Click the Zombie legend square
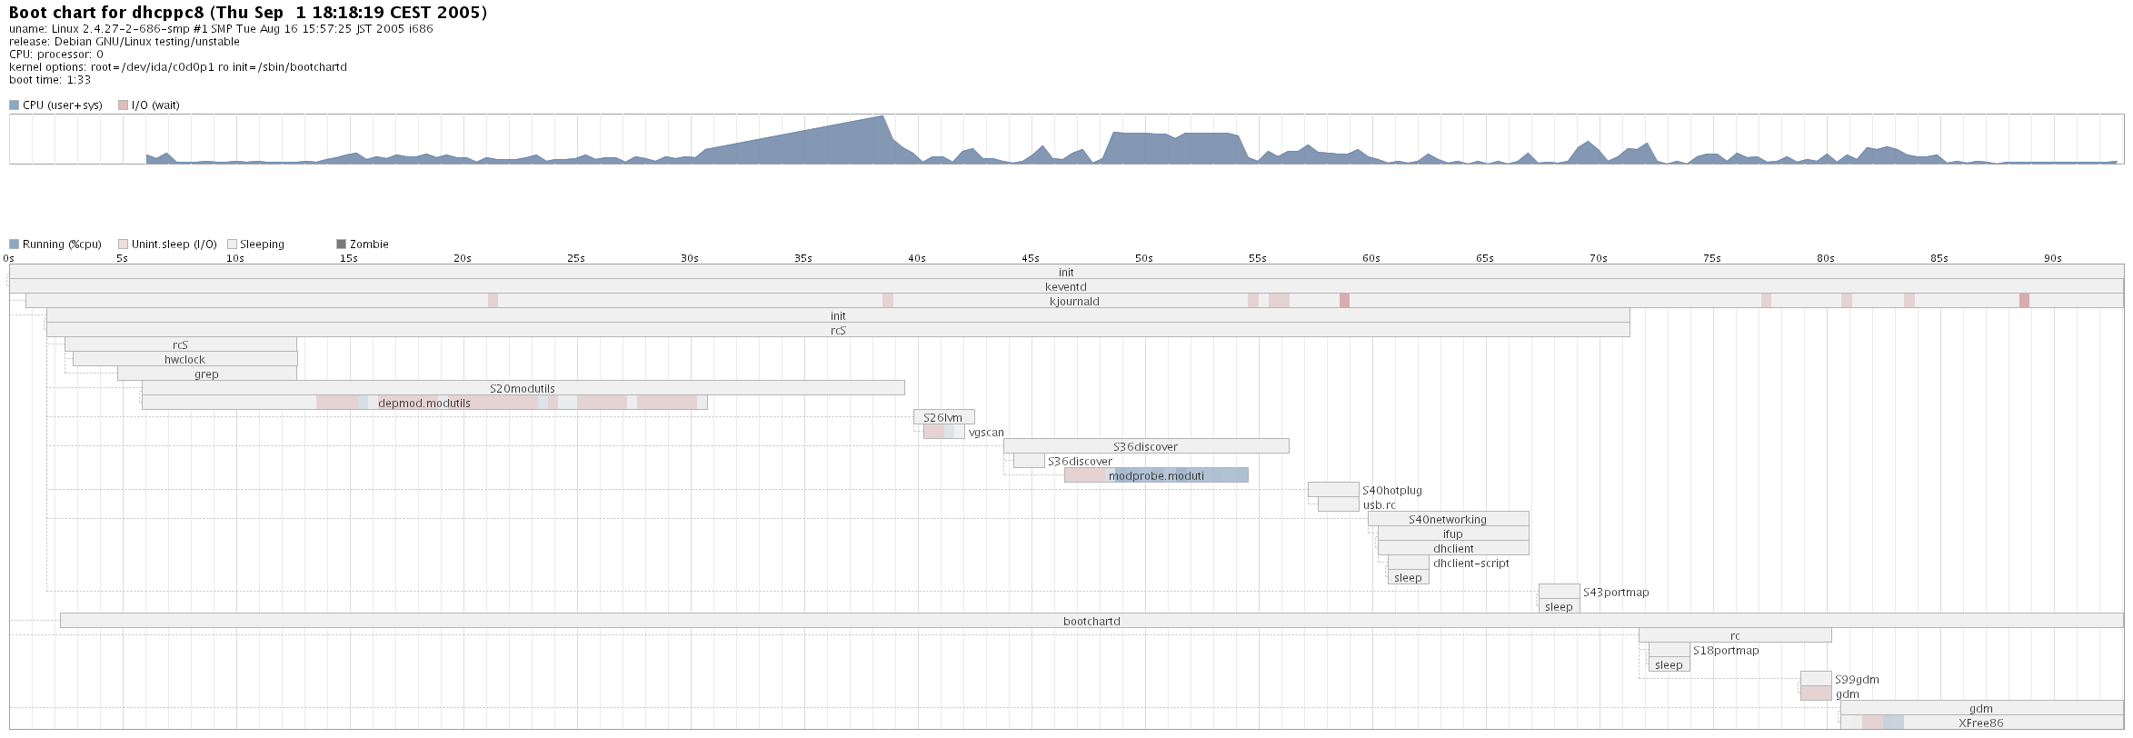 pos(341,244)
